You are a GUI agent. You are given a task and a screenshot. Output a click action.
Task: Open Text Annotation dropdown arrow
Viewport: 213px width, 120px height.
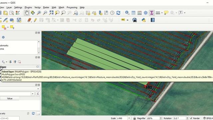pos(185,13)
